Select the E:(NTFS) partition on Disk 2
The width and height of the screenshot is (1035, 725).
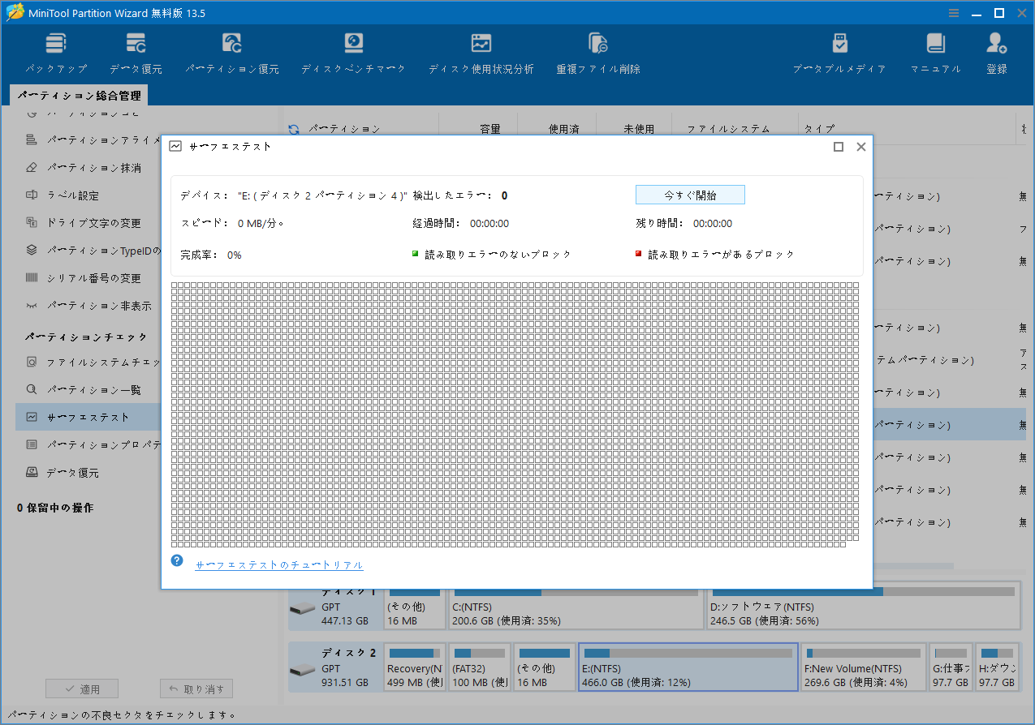coord(688,667)
